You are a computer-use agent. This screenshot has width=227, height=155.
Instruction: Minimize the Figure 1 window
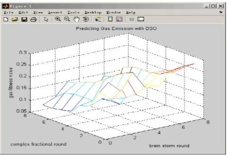coord(206,6)
